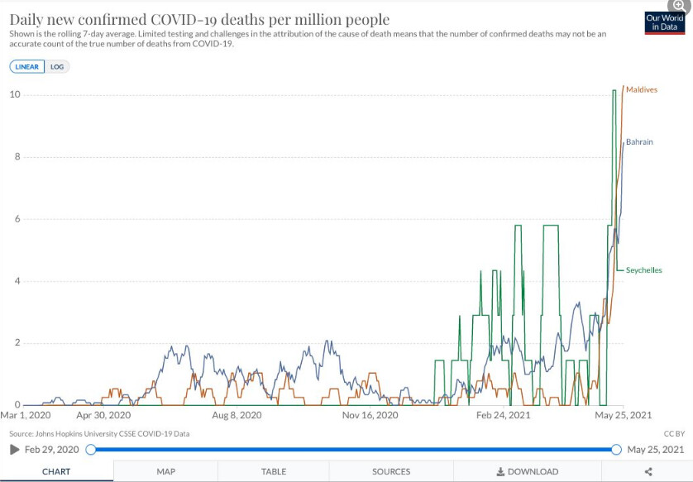The height and width of the screenshot is (482, 693).
Task: Open the TABLE tab
Action: click(274, 471)
